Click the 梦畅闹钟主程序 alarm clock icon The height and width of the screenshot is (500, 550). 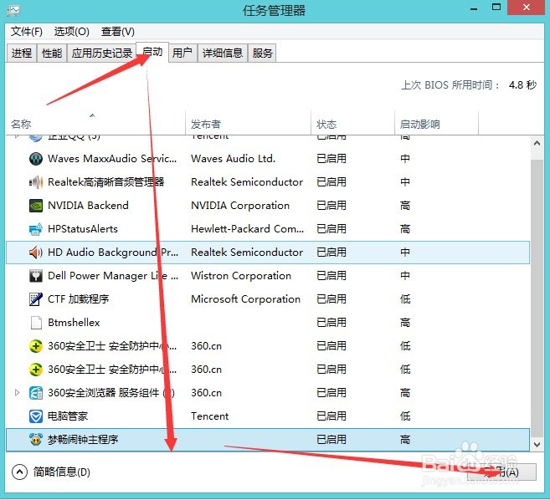36,440
